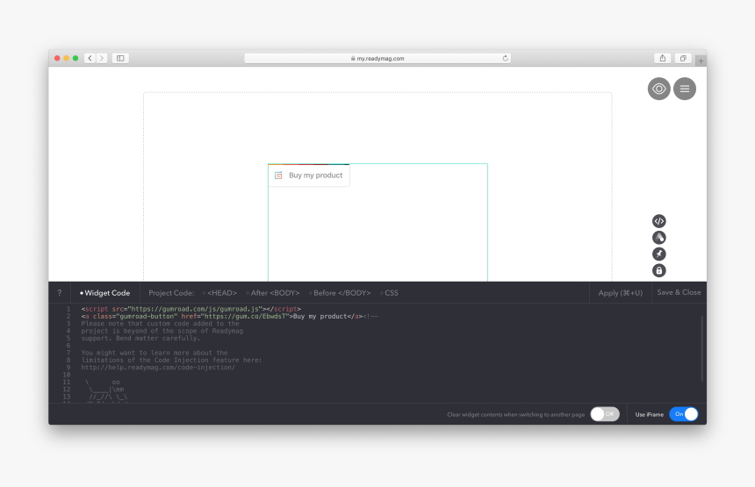Click 'Please note that custom code' line
Viewport: 755px width, 487px height.
(160, 324)
